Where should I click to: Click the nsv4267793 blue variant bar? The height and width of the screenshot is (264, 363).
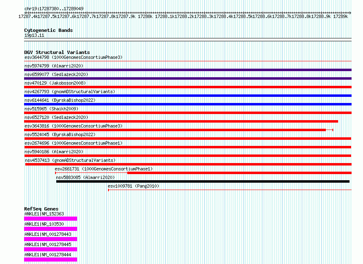point(188,96)
